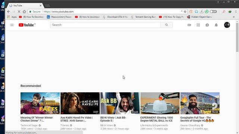Close the YouTube tab
The height and width of the screenshot is (134, 239).
pos(41,6)
